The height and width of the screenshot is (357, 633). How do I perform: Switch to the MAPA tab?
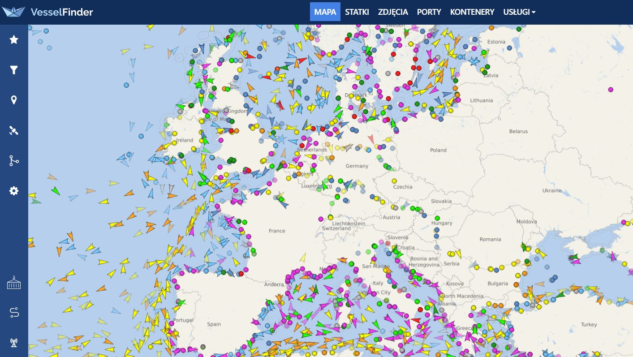(325, 12)
